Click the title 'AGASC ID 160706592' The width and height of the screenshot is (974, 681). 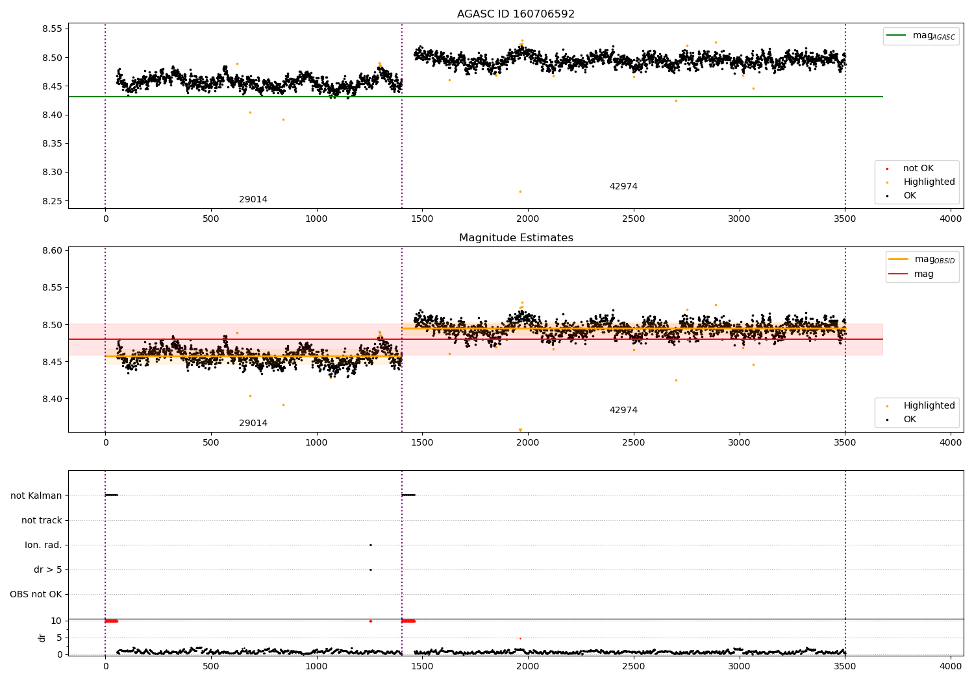516,14
